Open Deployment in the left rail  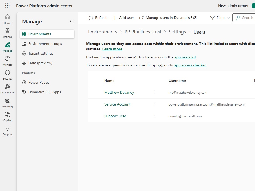[x=7, y=89]
